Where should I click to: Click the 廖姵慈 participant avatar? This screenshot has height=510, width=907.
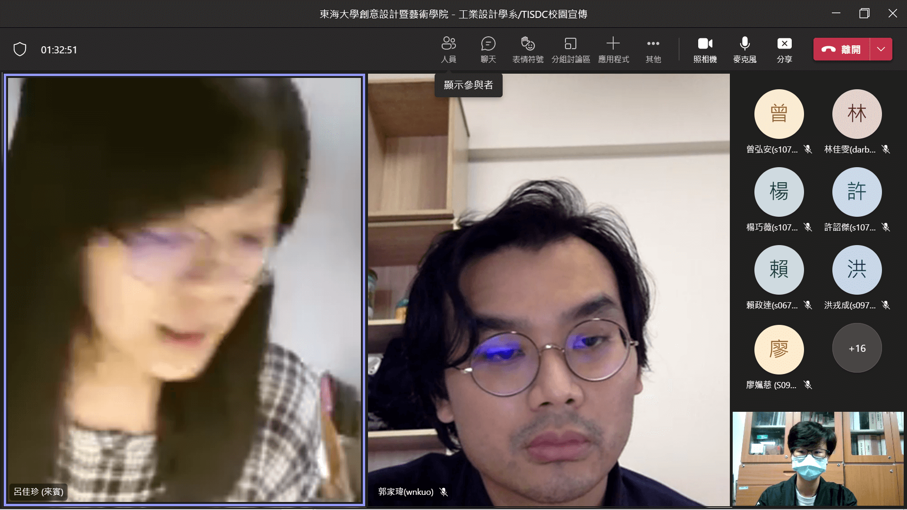[779, 349]
